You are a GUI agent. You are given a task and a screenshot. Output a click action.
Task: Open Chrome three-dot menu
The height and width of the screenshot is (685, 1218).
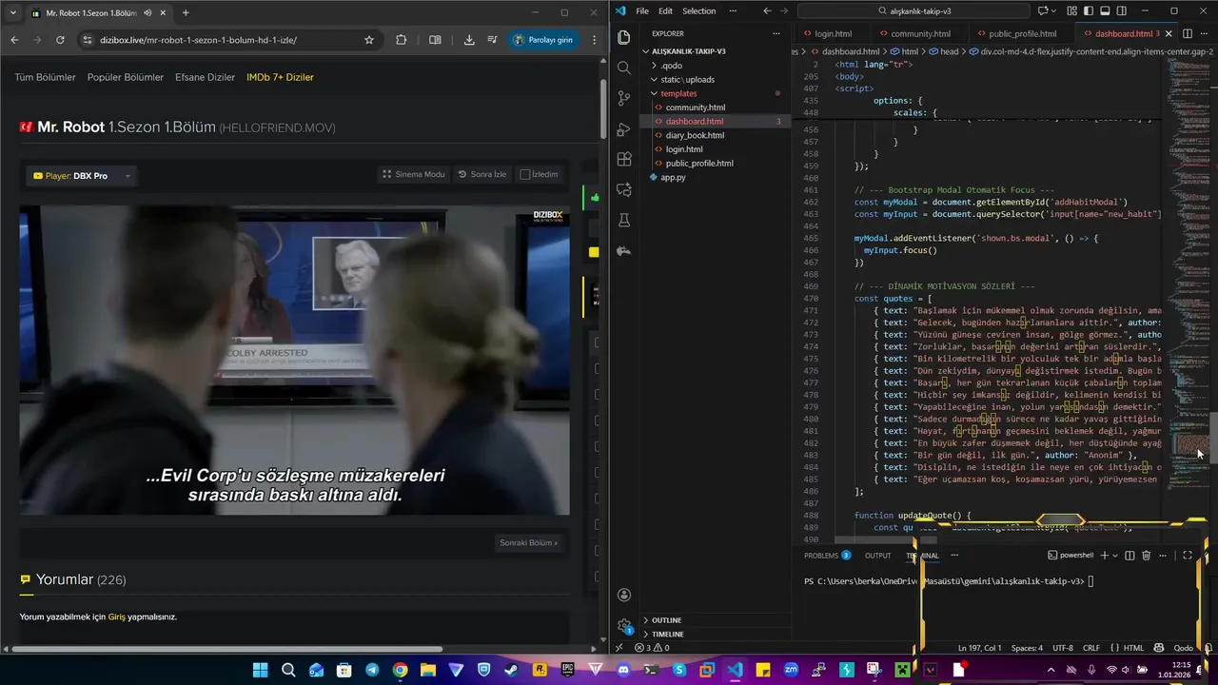click(594, 40)
